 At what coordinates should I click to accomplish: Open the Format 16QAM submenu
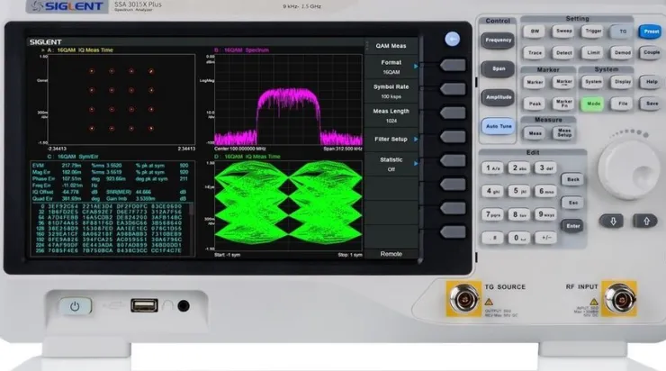point(391,67)
